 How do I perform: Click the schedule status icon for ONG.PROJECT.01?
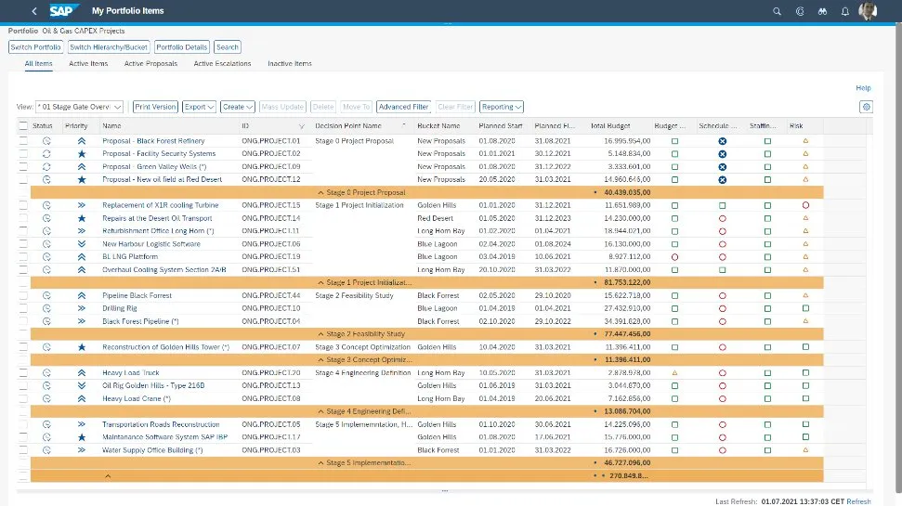[722, 140]
